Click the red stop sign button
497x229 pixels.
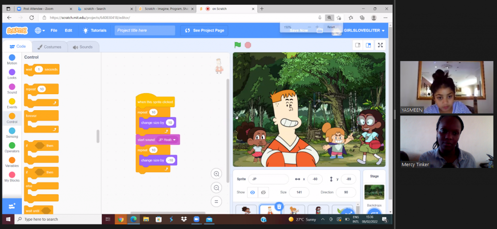pyautogui.click(x=248, y=45)
